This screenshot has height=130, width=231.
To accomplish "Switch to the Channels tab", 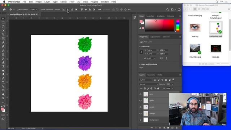I will click(151, 75).
